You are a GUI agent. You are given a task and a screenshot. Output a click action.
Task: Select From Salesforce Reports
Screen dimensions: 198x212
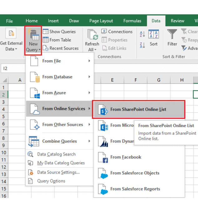click(139, 189)
